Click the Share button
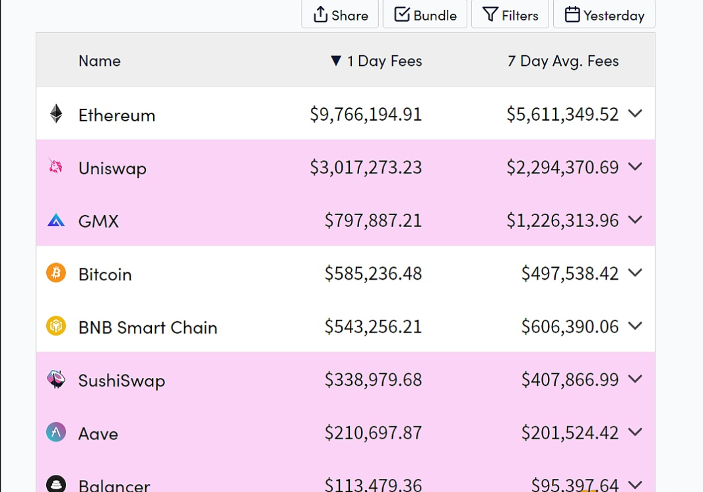This screenshot has width=703, height=492. click(x=340, y=15)
